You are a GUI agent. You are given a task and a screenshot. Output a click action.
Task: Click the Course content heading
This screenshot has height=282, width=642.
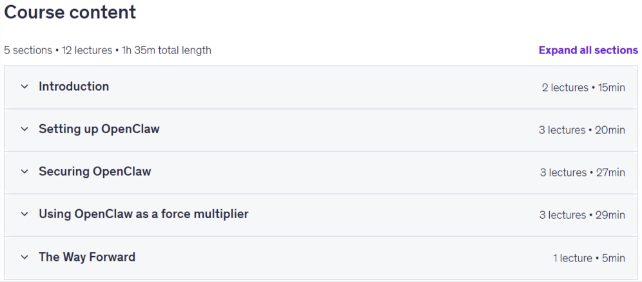(x=70, y=12)
